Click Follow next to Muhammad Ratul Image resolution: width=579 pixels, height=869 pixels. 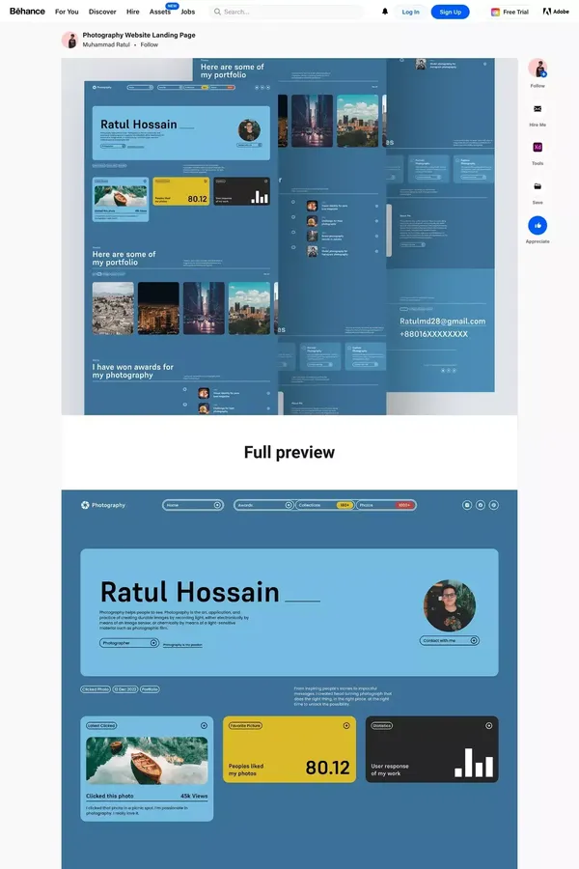pyautogui.click(x=149, y=44)
